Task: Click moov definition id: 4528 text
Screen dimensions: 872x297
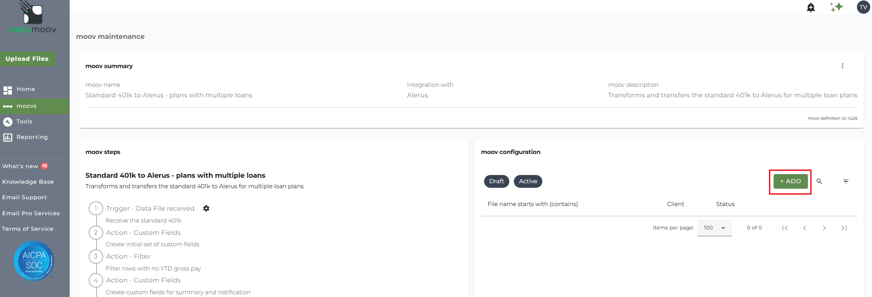Action: pyautogui.click(x=832, y=118)
